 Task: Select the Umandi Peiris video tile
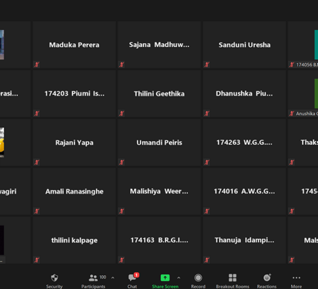coord(159,142)
